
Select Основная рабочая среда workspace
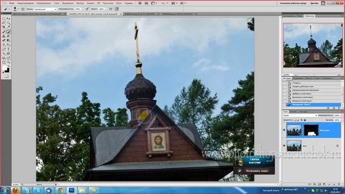293,3
